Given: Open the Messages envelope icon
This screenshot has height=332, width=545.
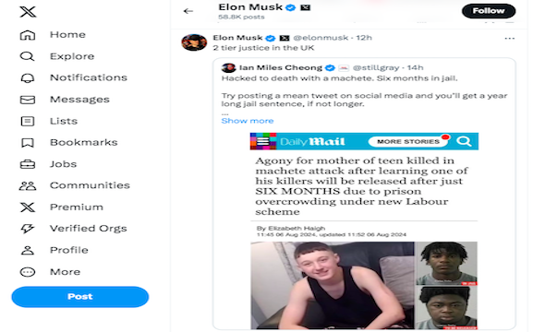Looking at the screenshot, I should (x=28, y=100).
